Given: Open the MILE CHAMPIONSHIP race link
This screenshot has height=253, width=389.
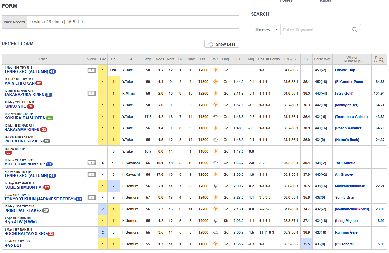Looking at the screenshot, I should pos(25,164).
